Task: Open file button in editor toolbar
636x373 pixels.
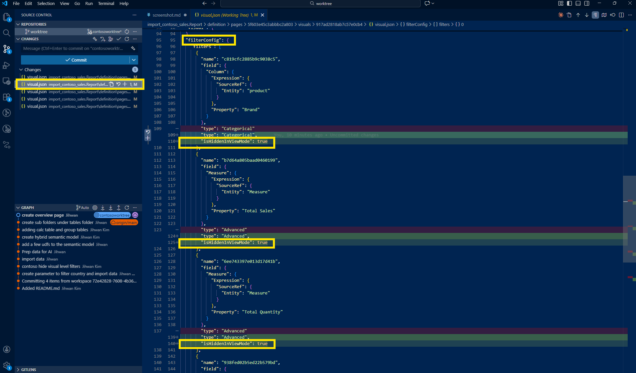Action: [569, 15]
